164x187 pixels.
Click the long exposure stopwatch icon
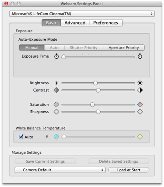(140, 56)
